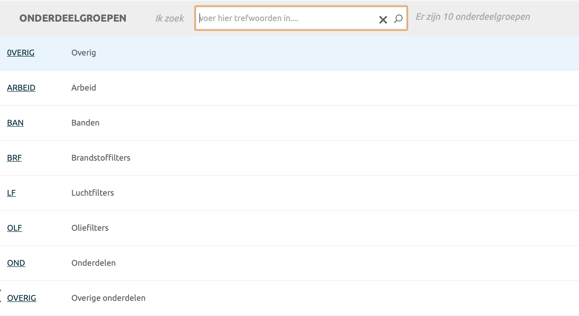Open the BRF group code link
Screen dimensions: 579x316
pyautogui.click(x=14, y=158)
